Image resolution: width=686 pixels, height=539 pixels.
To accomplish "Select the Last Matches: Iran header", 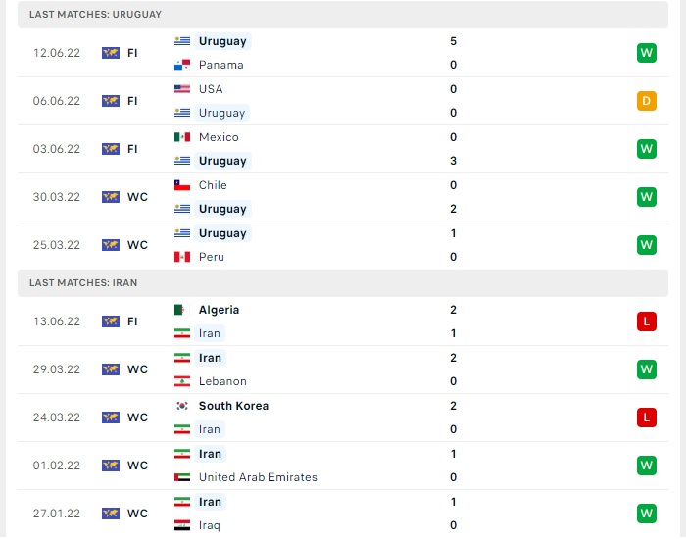I will 83,282.
